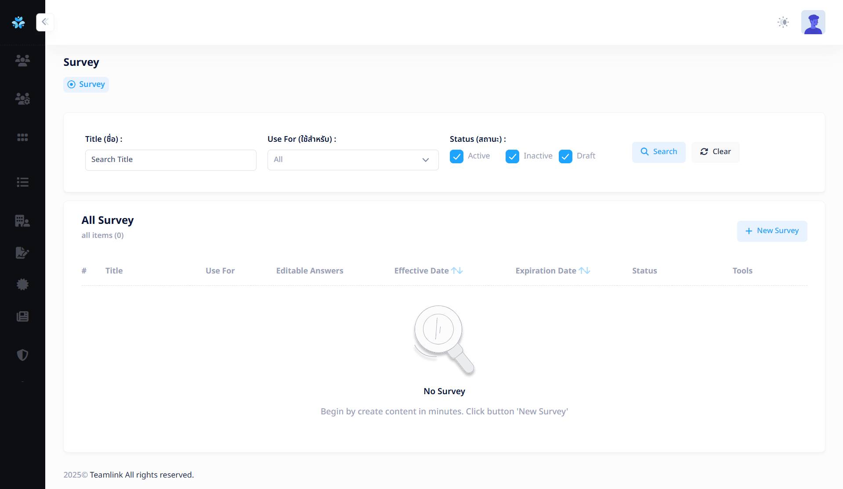Uncheck the Draft status checkbox

[x=565, y=156]
